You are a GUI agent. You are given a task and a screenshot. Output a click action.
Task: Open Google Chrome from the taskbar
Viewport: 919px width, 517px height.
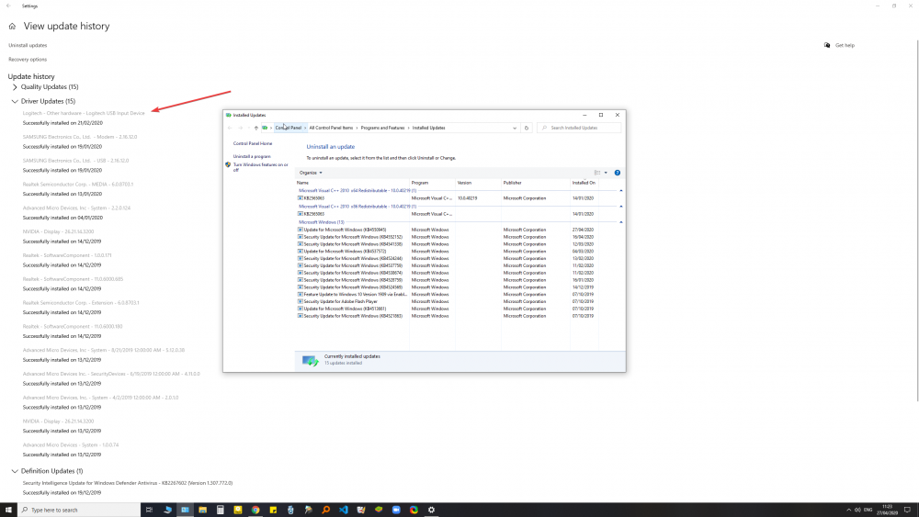(255, 510)
